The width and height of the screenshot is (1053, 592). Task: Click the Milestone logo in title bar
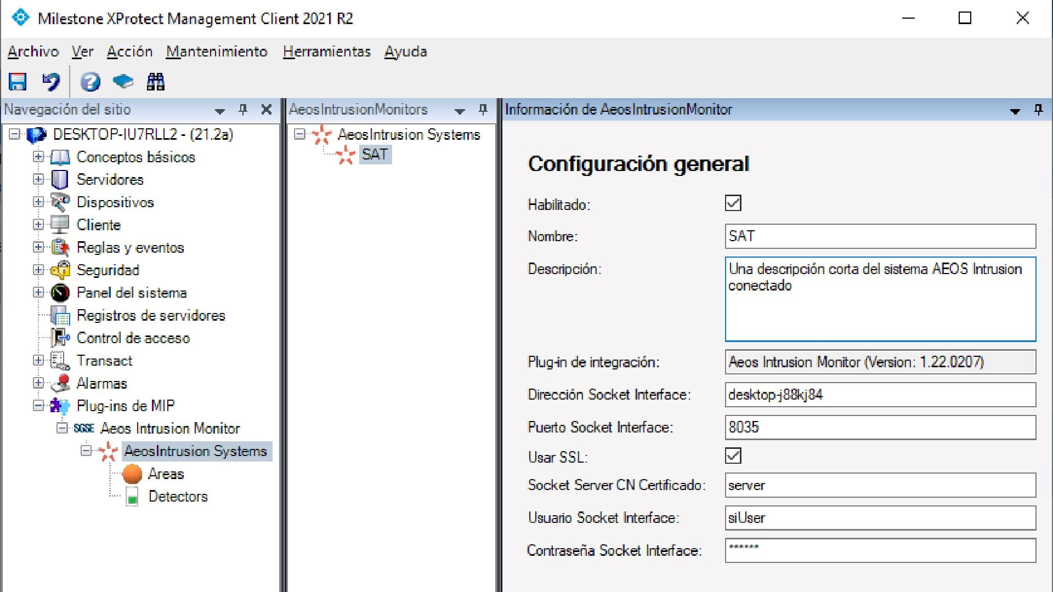(x=20, y=18)
